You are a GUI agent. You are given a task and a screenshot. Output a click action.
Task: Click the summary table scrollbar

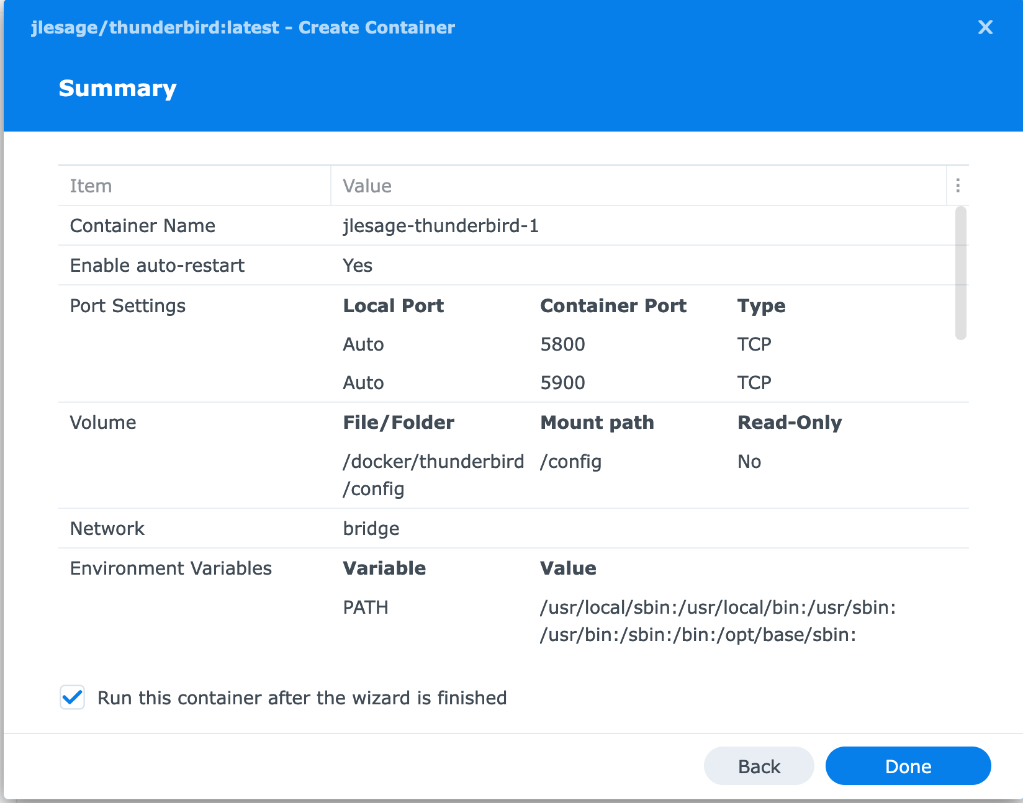coord(961,274)
